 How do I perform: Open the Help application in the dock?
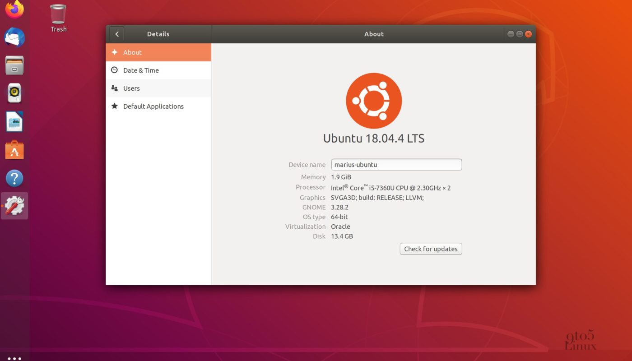[x=14, y=178]
